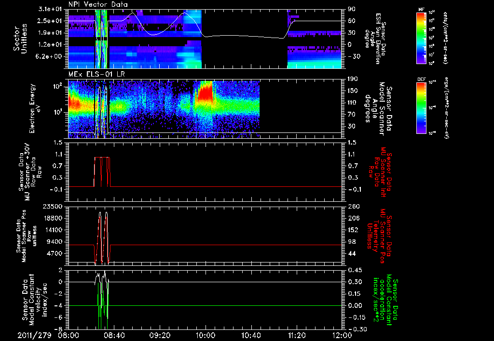Click the 11:20 time tick label

coord(297,335)
